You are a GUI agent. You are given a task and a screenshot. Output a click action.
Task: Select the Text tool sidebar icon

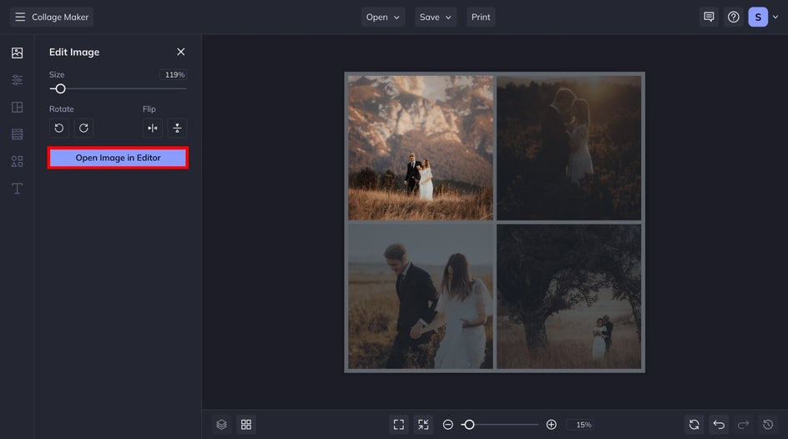[17, 189]
